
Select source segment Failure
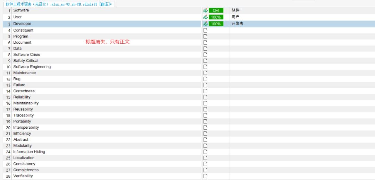click(x=19, y=85)
